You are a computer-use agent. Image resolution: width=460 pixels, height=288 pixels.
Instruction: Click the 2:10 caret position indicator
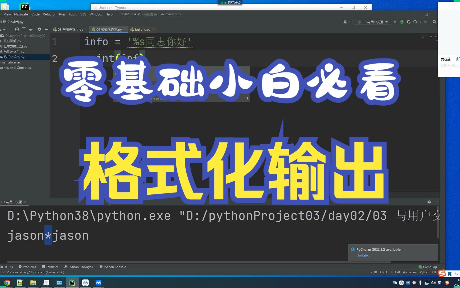click(x=373, y=272)
